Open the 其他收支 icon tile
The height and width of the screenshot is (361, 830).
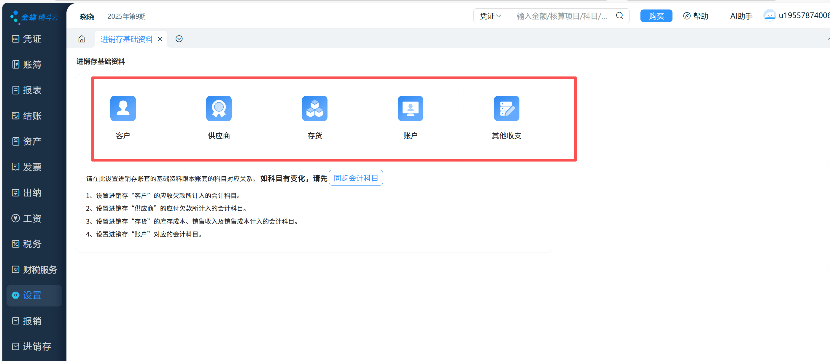[506, 108]
